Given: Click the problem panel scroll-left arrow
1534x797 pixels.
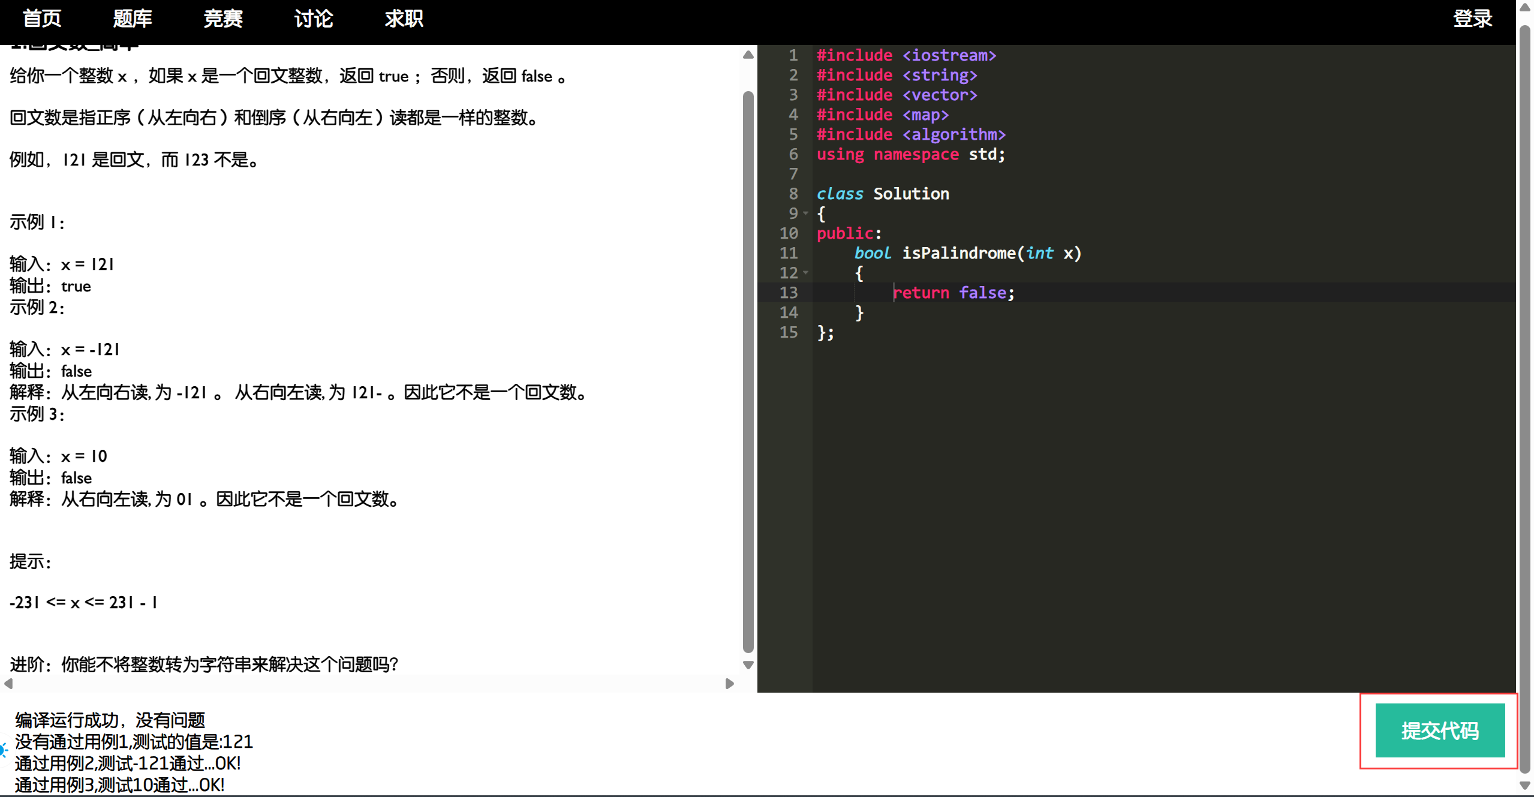Looking at the screenshot, I should point(8,684).
